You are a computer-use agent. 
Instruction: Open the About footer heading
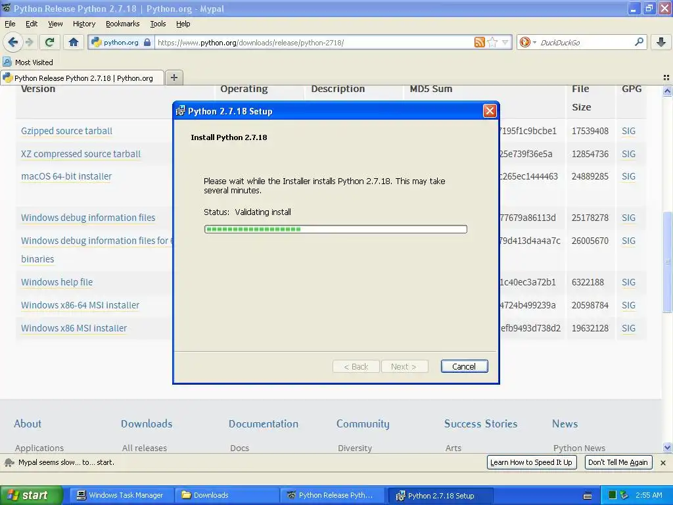28,423
